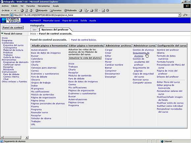Open the address bar dropdown arrow

[x=179, y=15]
